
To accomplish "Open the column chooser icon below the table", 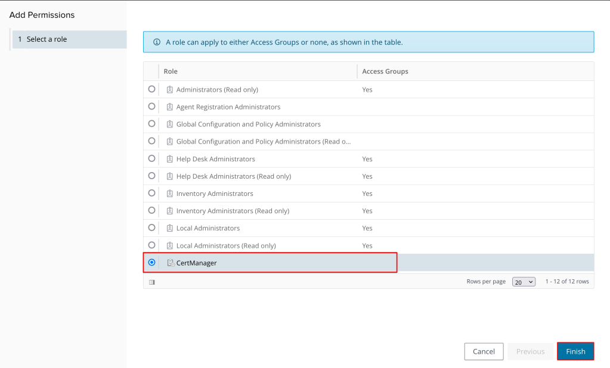I will tap(152, 282).
